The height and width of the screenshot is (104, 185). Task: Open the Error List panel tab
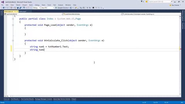[x=7, y=99]
